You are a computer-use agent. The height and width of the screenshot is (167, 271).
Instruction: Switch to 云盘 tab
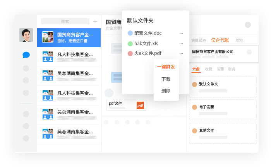(196, 69)
